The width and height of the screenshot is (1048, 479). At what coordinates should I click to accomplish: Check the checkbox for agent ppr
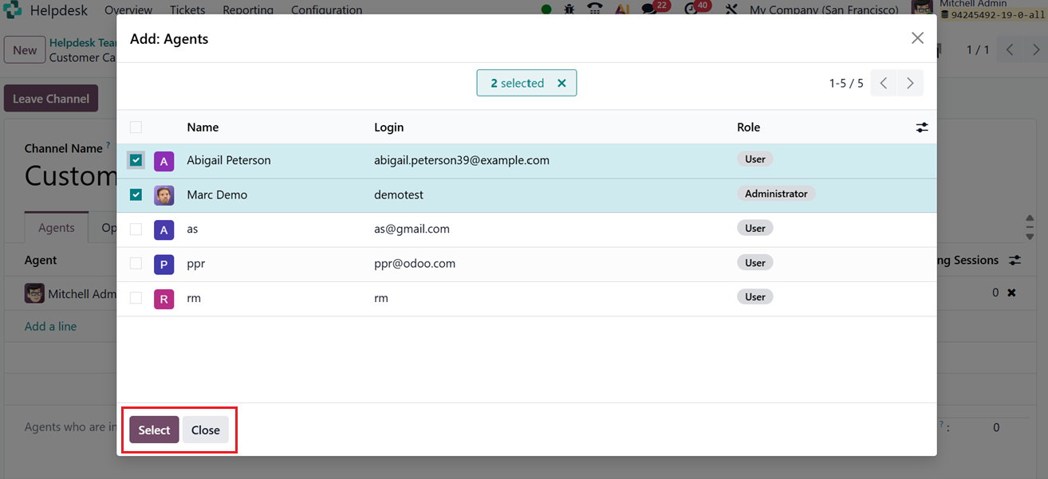pyautogui.click(x=136, y=263)
